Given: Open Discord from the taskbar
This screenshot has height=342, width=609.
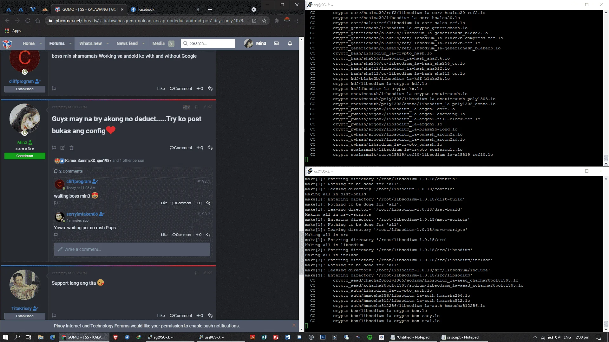Looking at the screenshot, I should click(x=299, y=337).
